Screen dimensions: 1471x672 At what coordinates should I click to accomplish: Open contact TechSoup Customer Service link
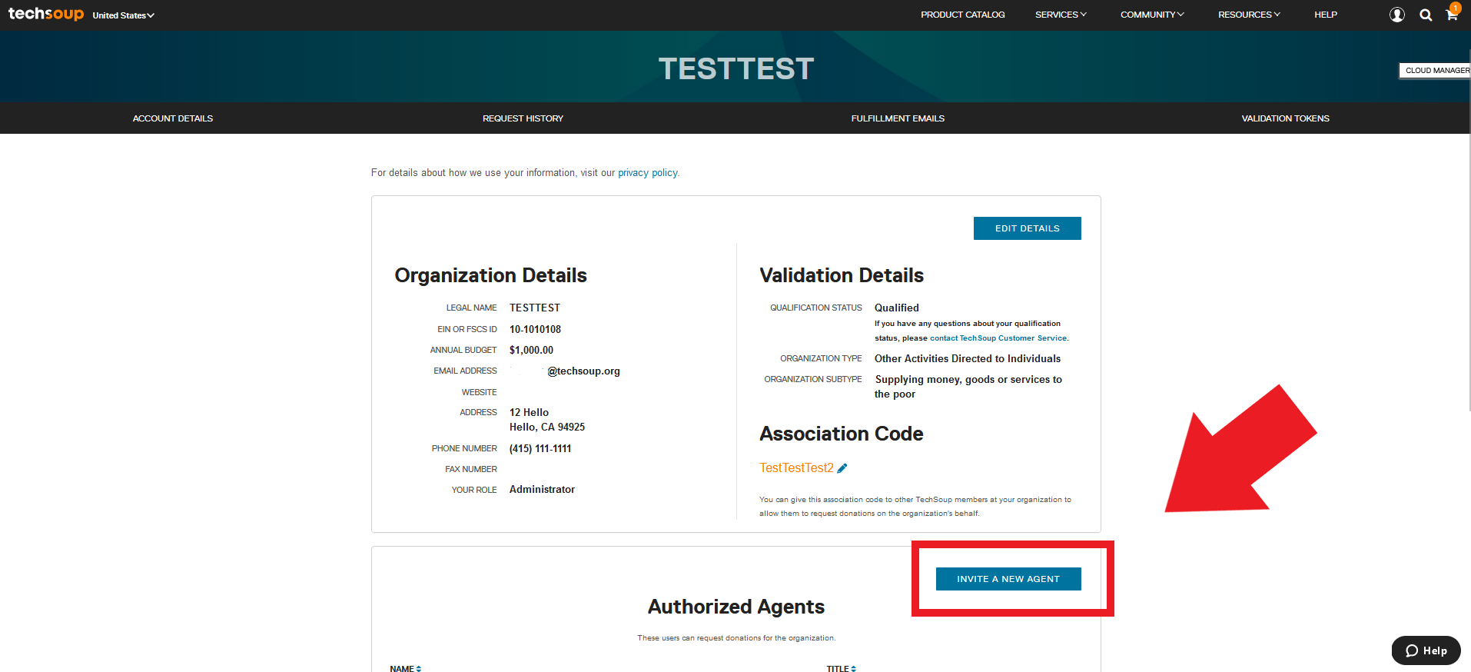[x=998, y=338]
